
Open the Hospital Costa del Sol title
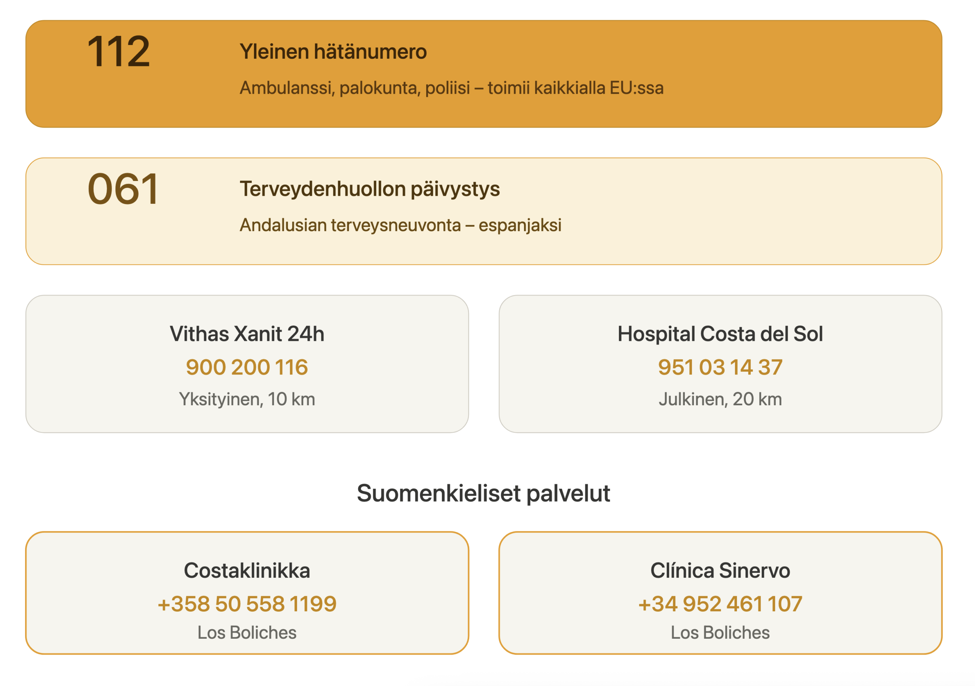click(720, 334)
